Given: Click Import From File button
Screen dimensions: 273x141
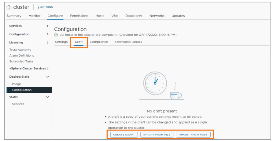Looking at the screenshot, I should click(157, 135).
